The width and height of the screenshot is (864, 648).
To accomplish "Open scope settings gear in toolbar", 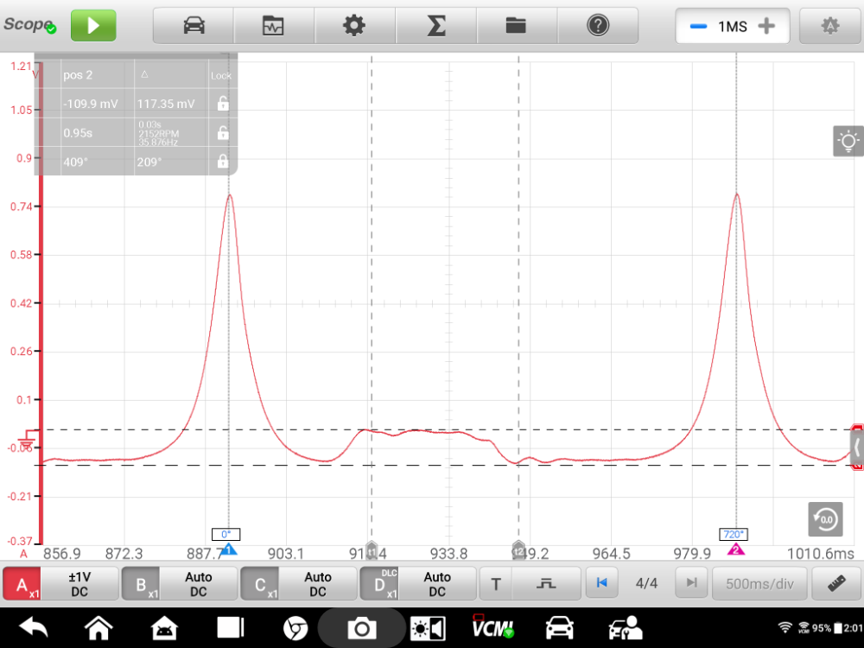I will point(354,26).
